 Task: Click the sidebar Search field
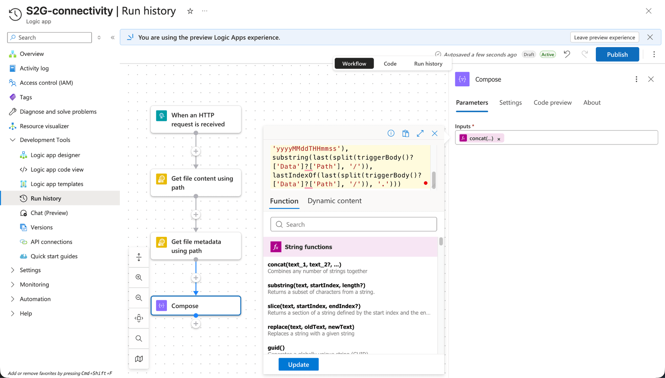point(50,38)
